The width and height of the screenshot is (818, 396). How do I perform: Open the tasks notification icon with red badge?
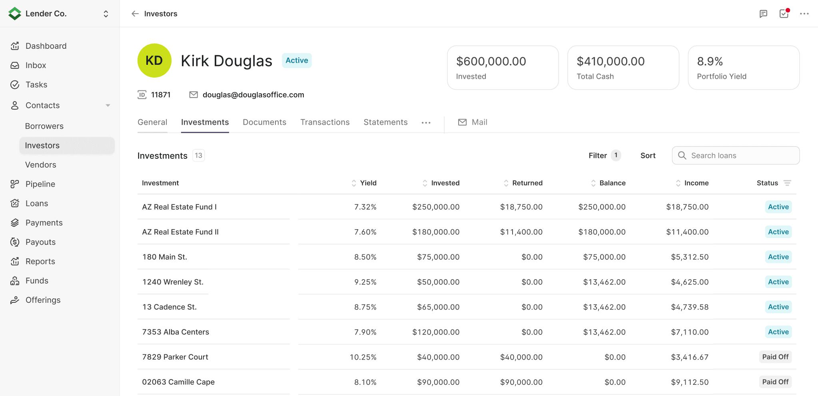coord(784,13)
